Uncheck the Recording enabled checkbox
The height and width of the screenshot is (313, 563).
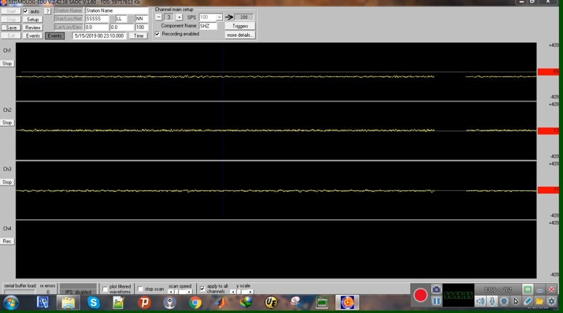(157, 34)
